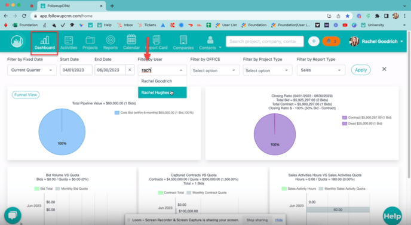Expand the Filter by OFFICE dropdown

pos(214,70)
